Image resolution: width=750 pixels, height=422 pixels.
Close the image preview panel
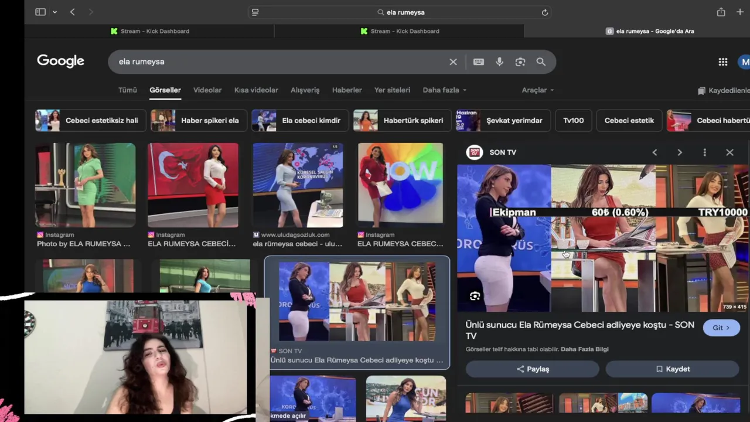click(x=729, y=152)
